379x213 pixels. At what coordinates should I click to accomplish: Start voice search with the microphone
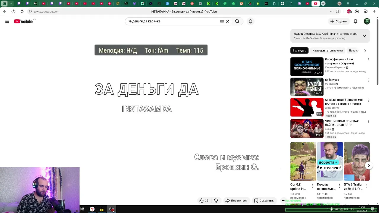point(250,21)
